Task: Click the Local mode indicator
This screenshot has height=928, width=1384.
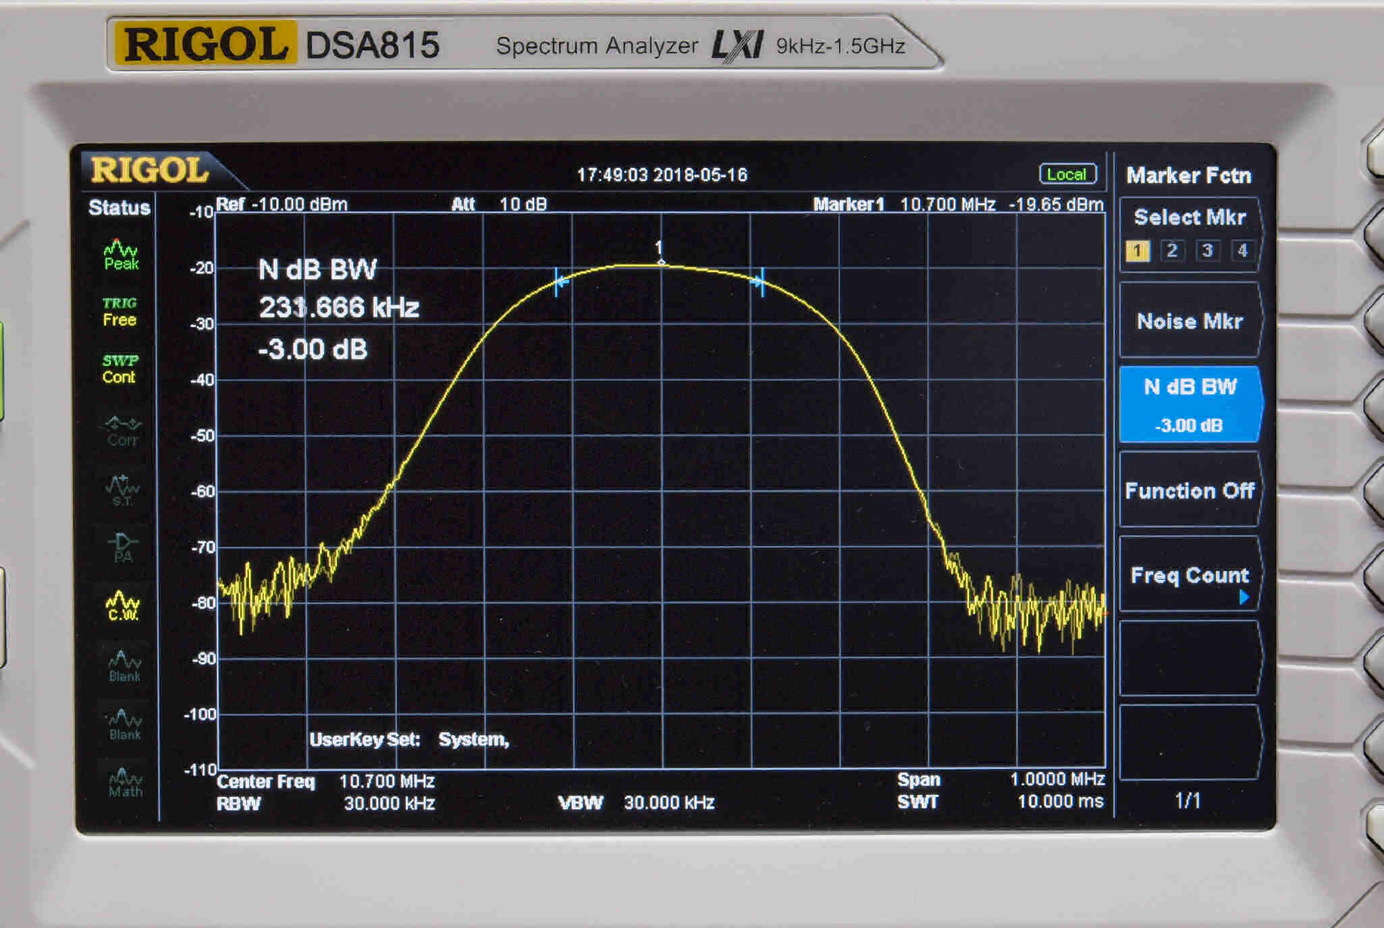Action: (1067, 175)
